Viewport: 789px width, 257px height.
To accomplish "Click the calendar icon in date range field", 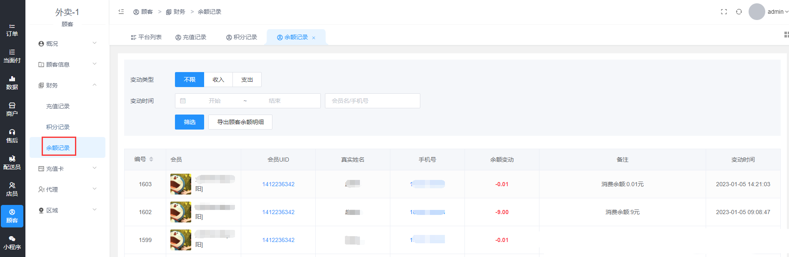I will click(183, 101).
